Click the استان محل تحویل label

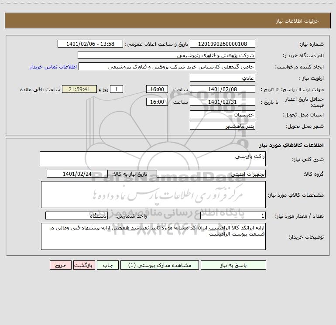click(x=303, y=115)
